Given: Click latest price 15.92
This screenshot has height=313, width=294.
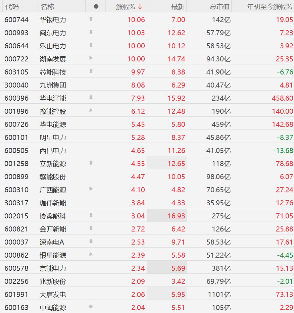Looking at the screenshot, I should click(176, 98).
